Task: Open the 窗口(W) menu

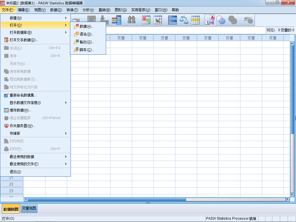Action: 161,10
